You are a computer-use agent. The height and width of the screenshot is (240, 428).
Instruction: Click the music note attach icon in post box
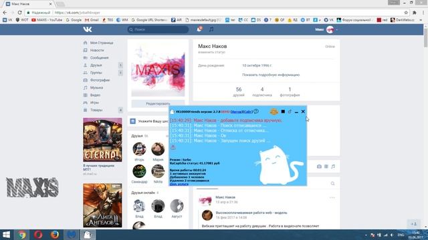(x=333, y=167)
